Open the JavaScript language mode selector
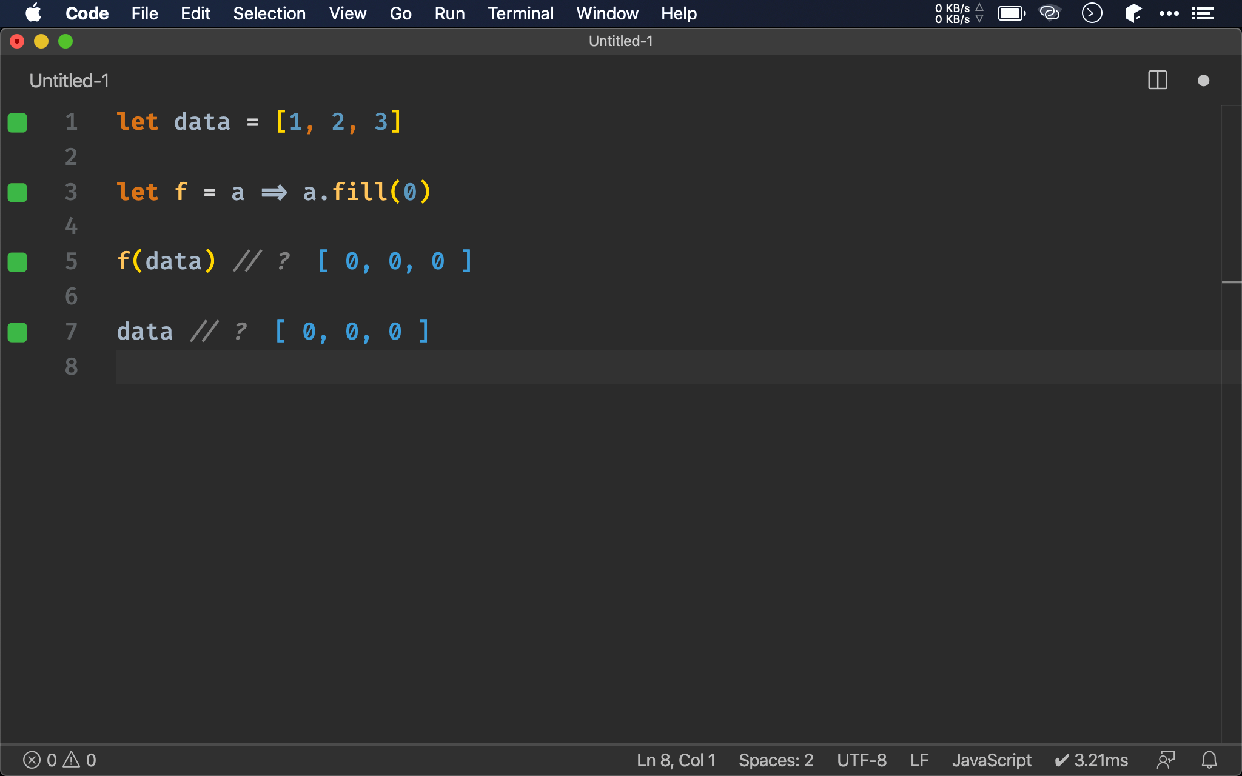 tap(992, 760)
